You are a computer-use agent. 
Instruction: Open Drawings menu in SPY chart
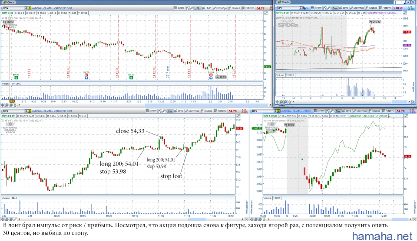pos(357,8)
